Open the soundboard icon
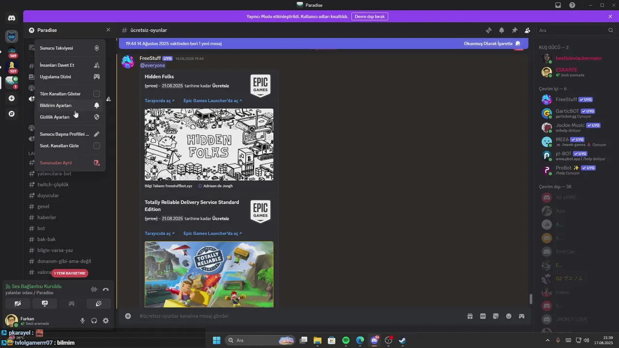This screenshot has width=619, height=348. pos(98,304)
